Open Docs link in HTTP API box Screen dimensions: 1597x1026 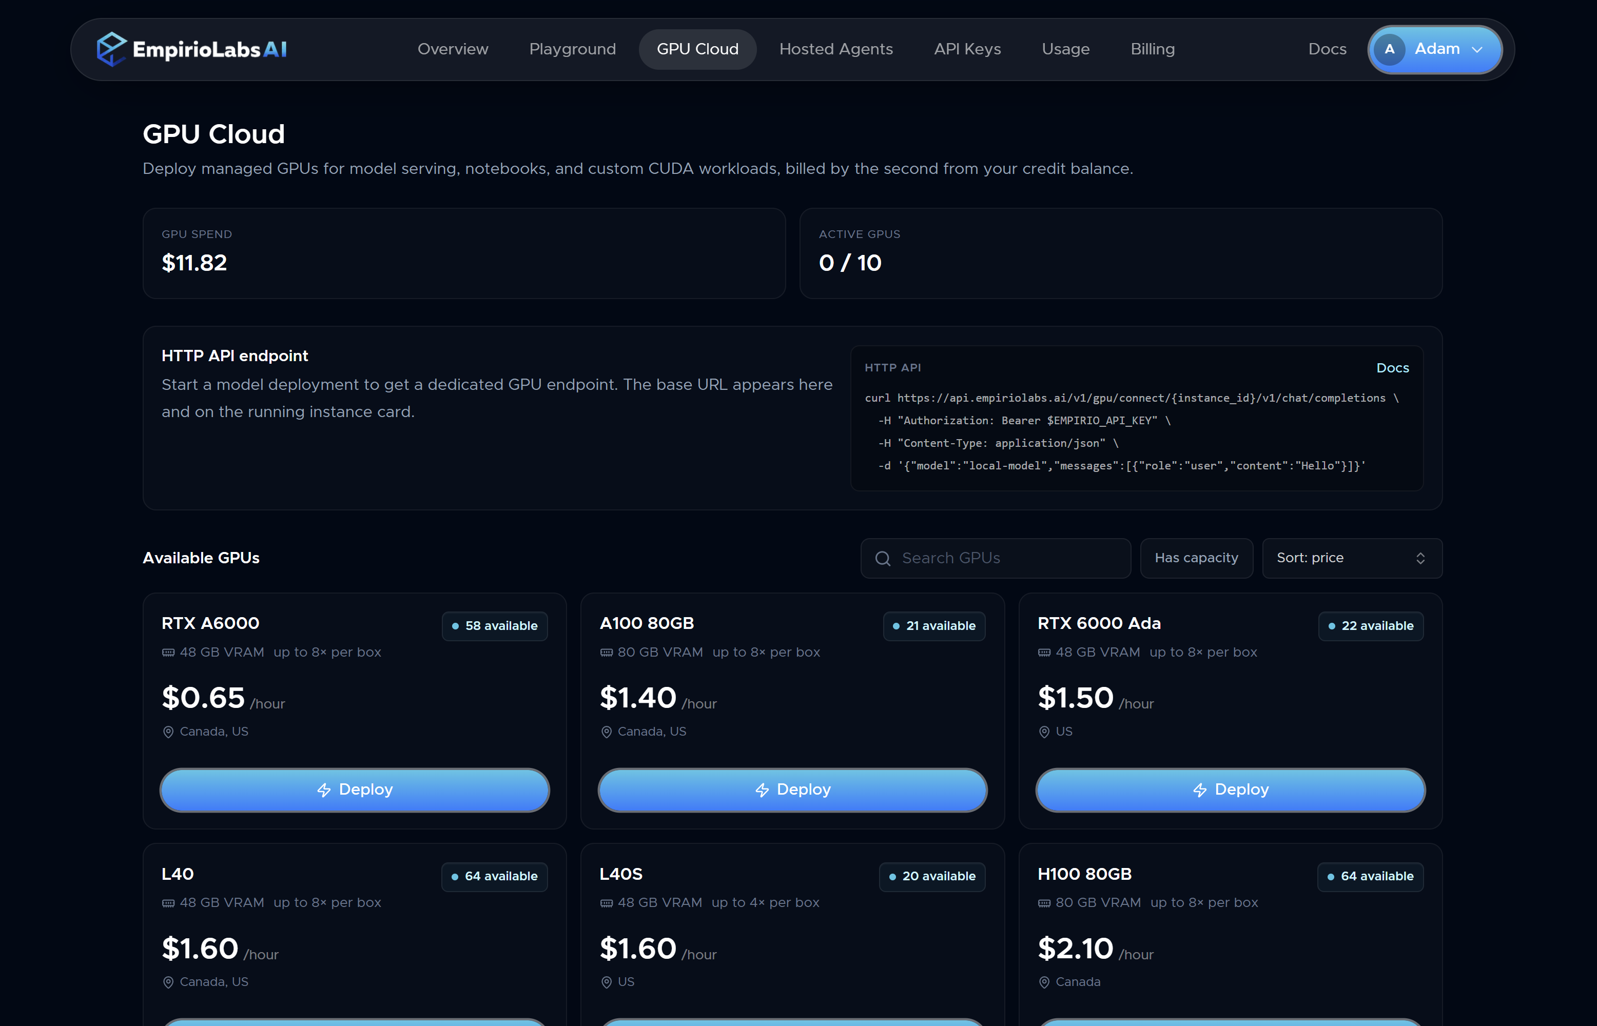1392,368
